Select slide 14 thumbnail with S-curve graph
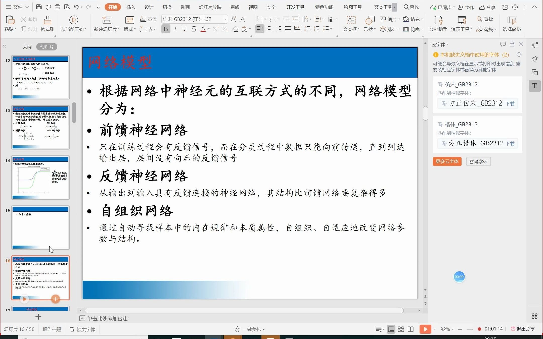 (40, 178)
